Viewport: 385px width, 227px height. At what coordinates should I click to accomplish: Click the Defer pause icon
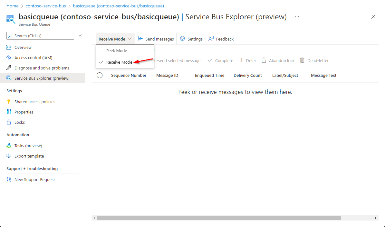coord(241,60)
